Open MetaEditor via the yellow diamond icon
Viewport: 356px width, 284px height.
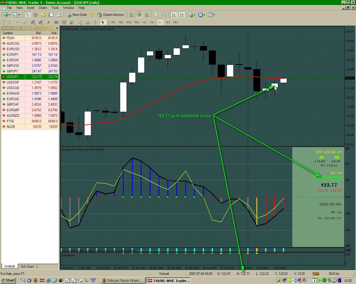[x=92, y=15]
